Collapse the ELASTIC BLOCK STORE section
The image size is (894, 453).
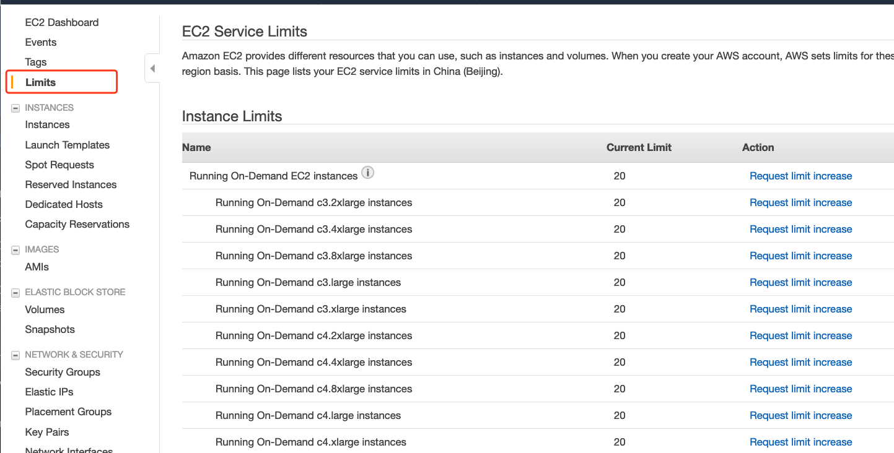(x=15, y=293)
